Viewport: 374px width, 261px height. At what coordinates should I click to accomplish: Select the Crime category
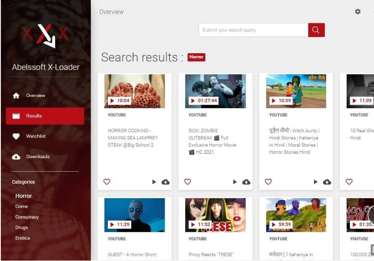pyautogui.click(x=21, y=206)
